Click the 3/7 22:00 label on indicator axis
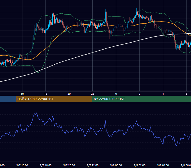This screenshot has height=168, width=191. [93, 165]
